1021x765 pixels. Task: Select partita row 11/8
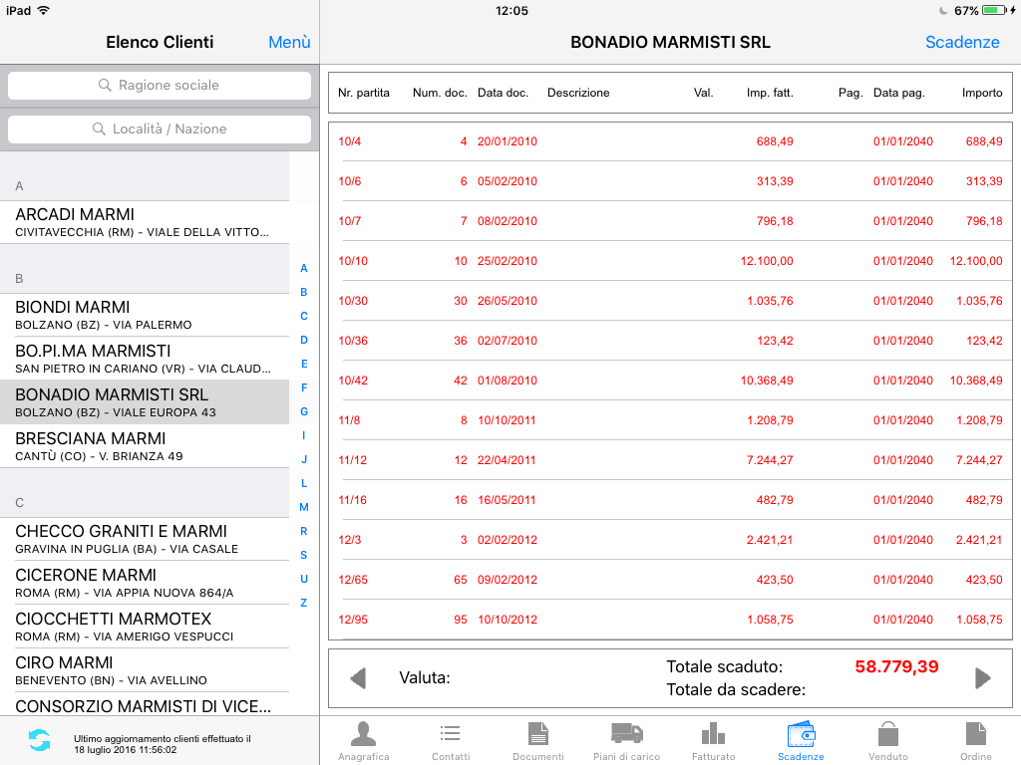pos(670,420)
